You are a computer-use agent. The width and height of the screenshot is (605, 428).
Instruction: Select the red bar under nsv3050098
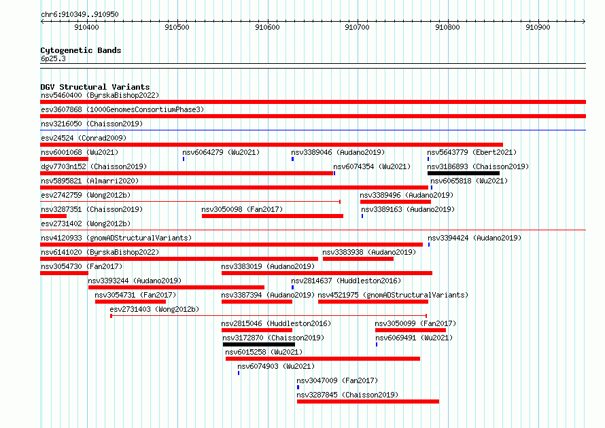[x=273, y=216]
